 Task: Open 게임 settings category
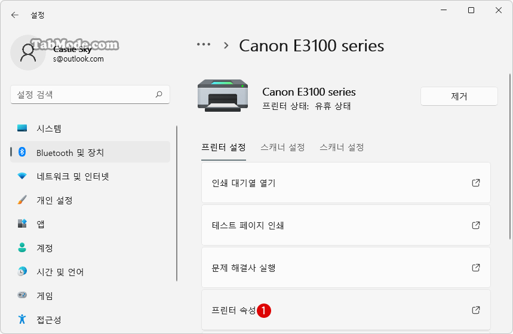pos(90,296)
